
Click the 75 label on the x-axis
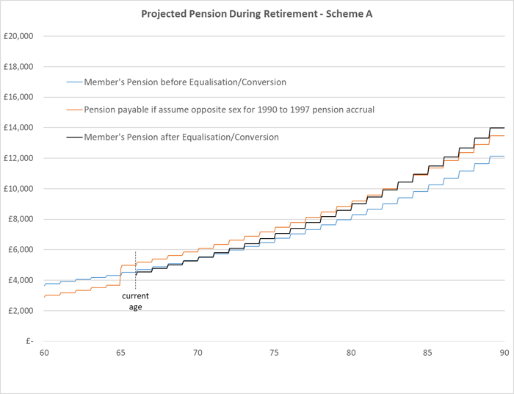(275, 354)
